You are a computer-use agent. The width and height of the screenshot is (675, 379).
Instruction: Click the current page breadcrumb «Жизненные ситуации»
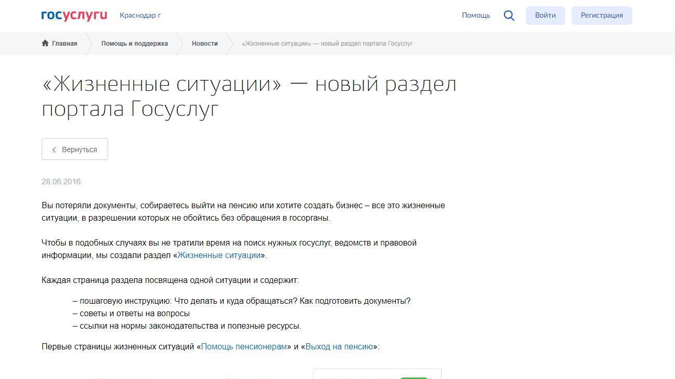328,44
